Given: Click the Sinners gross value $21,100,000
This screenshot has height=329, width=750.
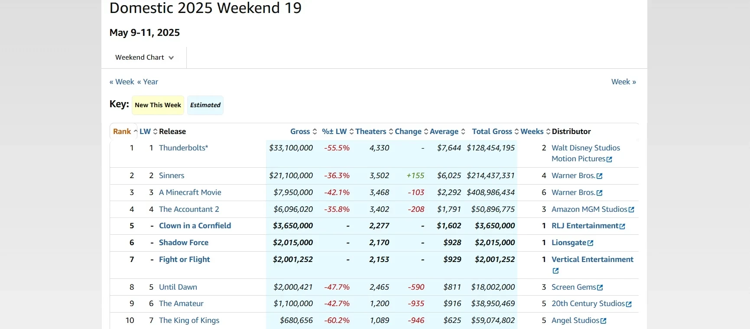Looking at the screenshot, I should click(291, 176).
